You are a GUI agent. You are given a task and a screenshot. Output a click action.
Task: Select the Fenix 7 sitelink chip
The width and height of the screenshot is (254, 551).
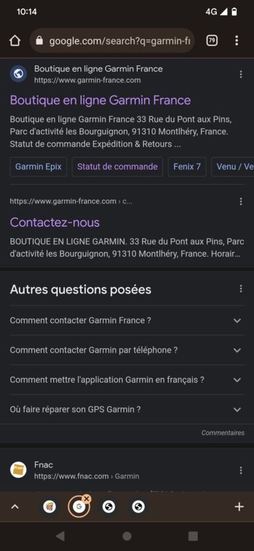click(187, 167)
